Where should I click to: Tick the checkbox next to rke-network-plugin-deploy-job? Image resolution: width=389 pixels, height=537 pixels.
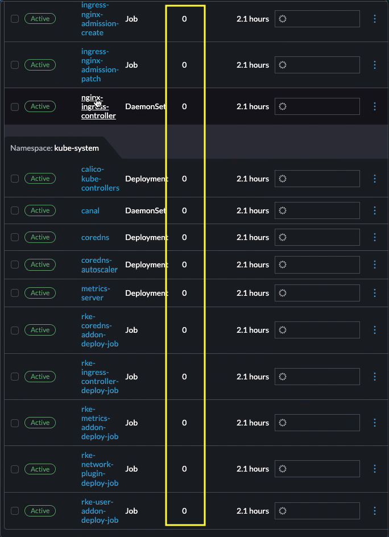point(14,469)
